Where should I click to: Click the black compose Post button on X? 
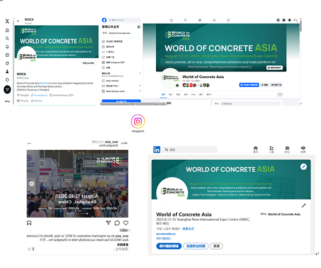point(7,89)
